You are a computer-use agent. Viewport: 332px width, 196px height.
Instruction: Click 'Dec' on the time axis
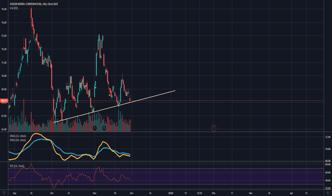(x=132, y=193)
